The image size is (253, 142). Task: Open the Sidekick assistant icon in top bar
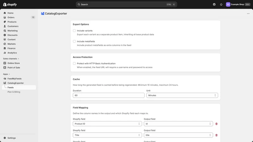214,4
